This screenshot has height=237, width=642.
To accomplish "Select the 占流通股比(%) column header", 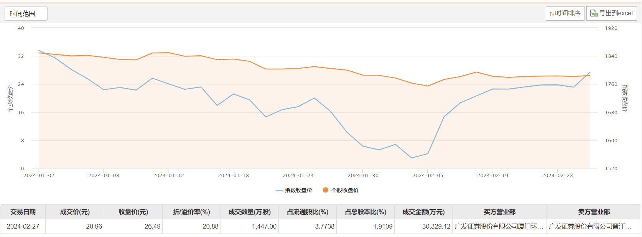I will tap(308, 212).
